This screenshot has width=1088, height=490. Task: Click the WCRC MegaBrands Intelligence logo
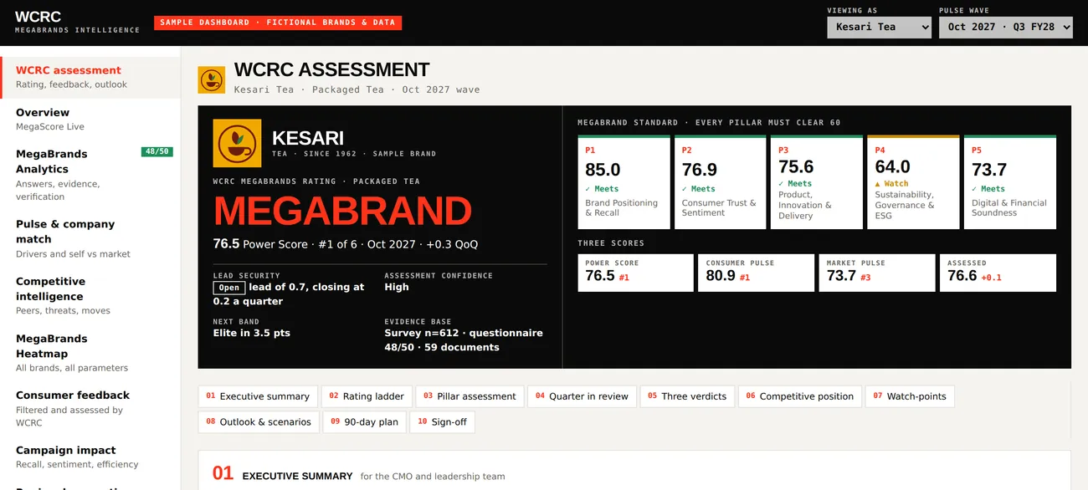(77, 23)
